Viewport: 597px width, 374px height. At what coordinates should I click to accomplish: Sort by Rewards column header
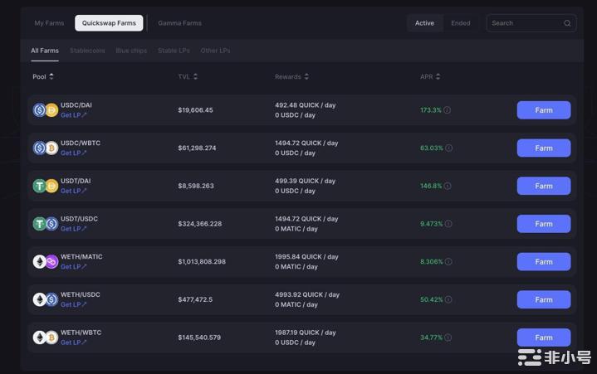[x=291, y=77]
